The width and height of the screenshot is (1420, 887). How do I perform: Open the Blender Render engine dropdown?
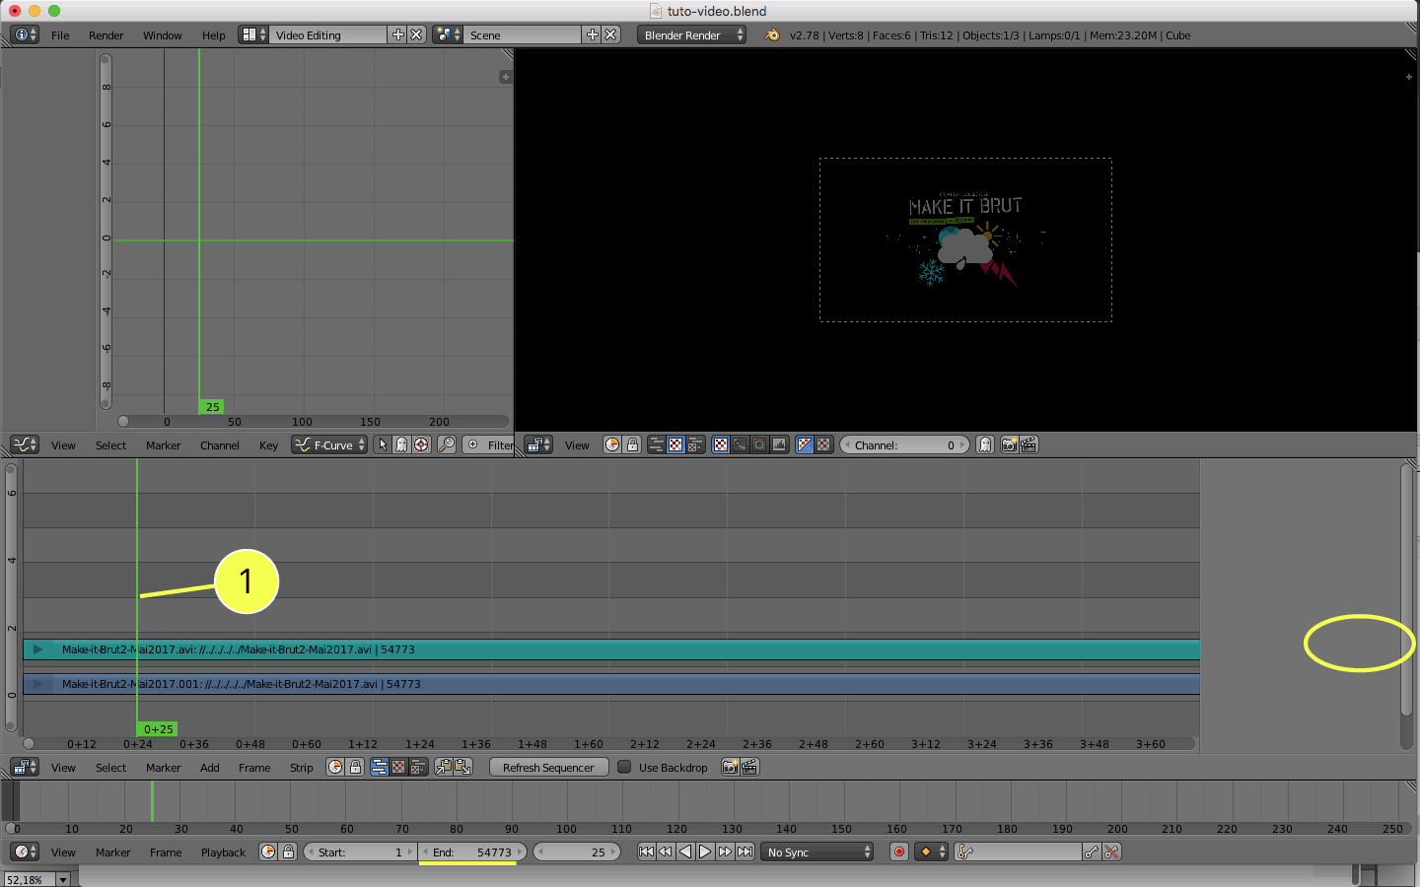click(x=690, y=34)
